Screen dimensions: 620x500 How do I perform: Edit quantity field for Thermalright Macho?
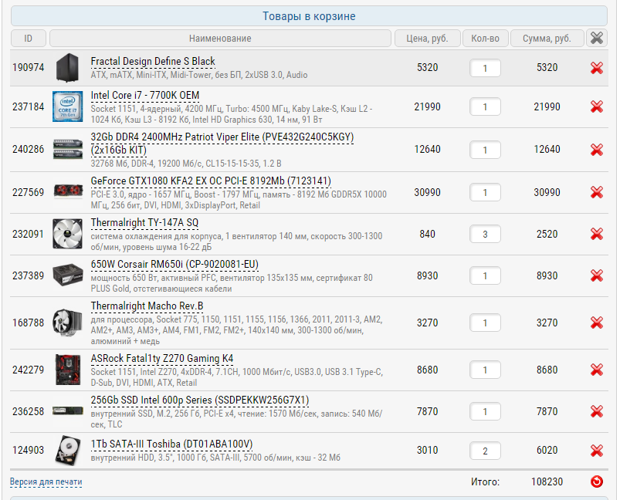click(x=485, y=323)
